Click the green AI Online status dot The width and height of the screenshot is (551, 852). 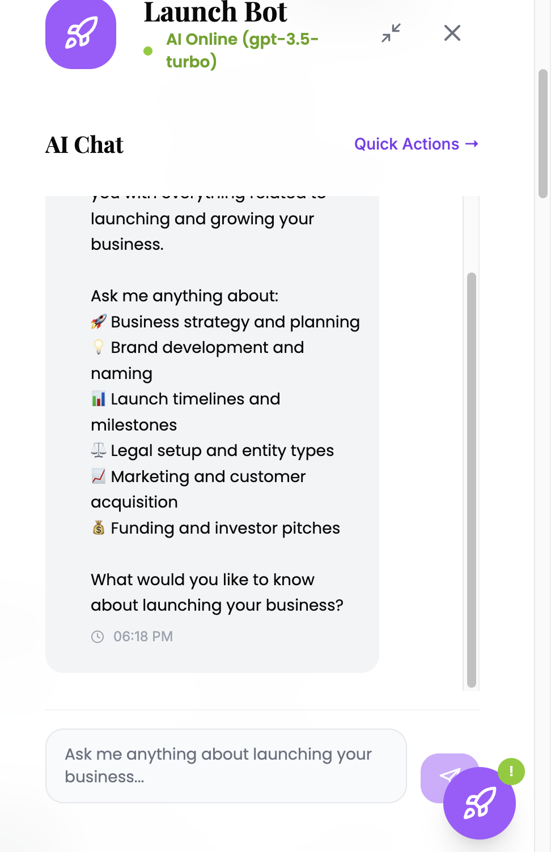(148, 51)
